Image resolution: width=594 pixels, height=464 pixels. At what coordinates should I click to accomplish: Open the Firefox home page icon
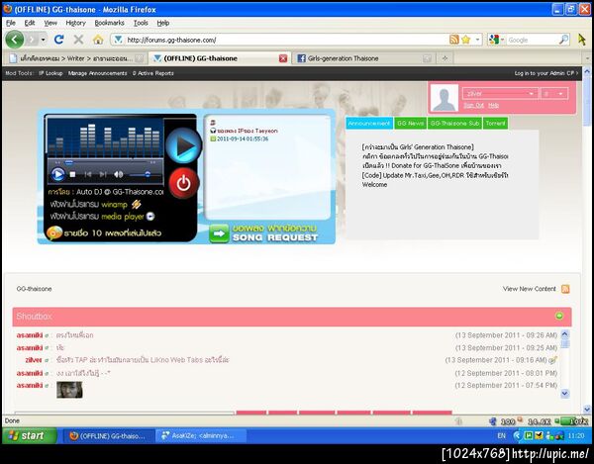tap(98, 40)
